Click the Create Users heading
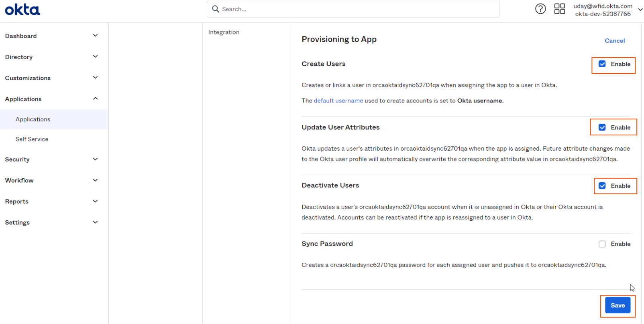 (x=324, y=64)
